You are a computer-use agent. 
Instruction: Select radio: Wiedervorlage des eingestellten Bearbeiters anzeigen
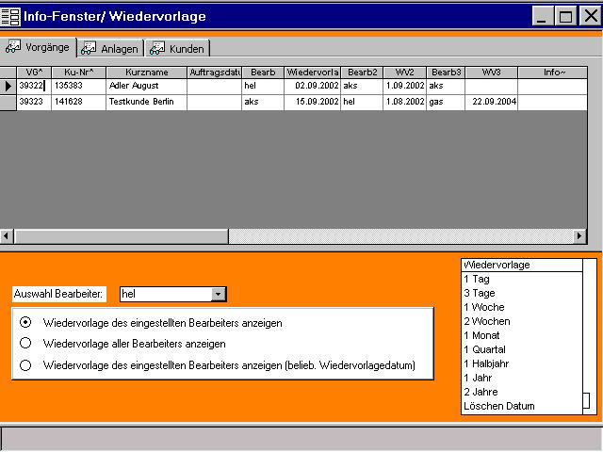point(25,322)
